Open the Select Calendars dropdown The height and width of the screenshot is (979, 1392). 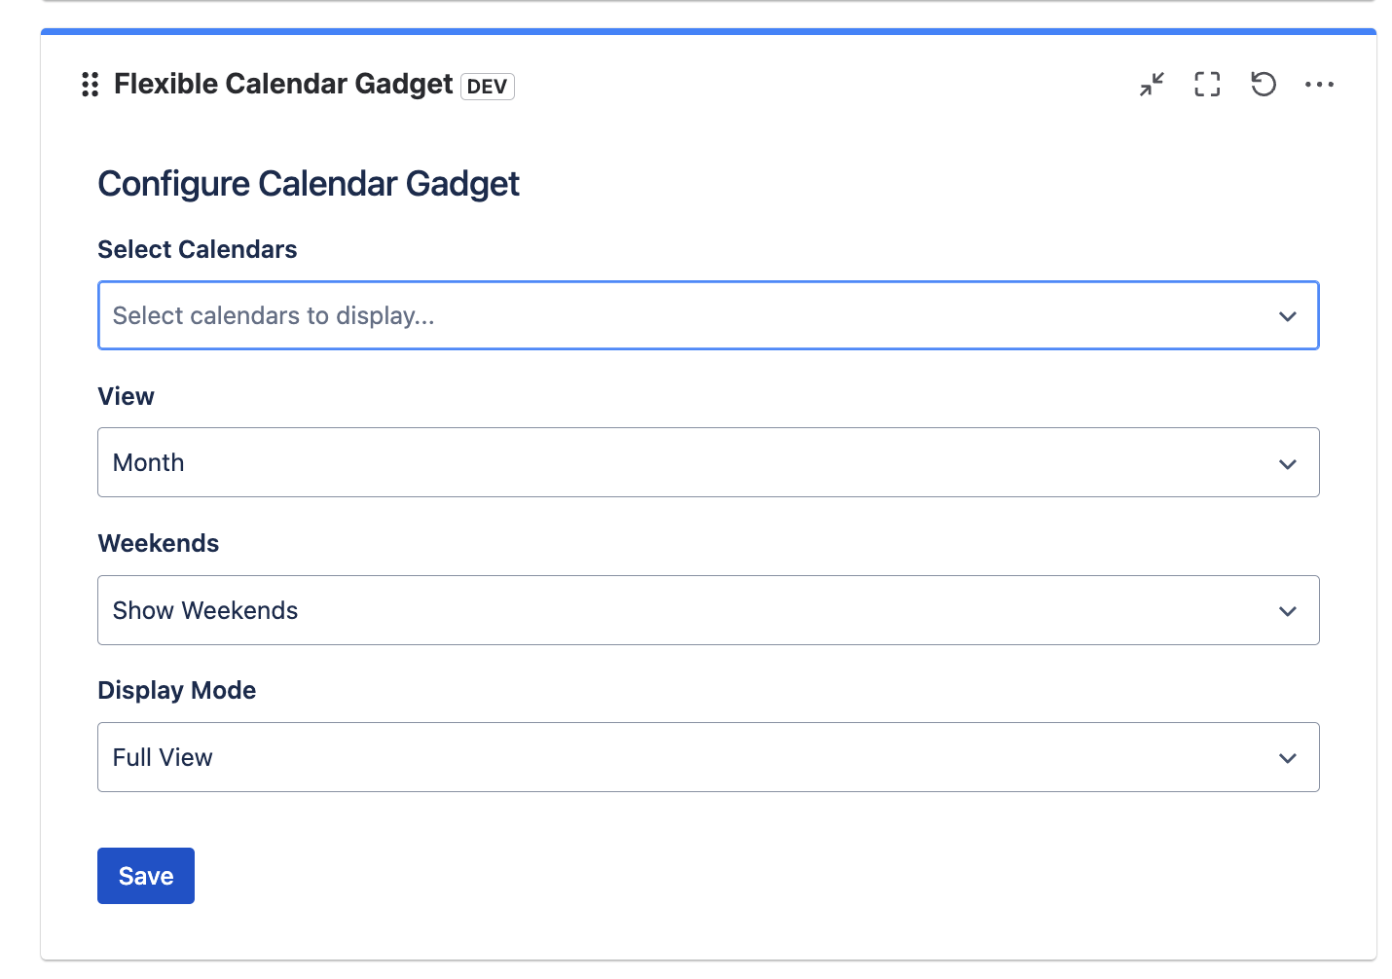(709, 315)
